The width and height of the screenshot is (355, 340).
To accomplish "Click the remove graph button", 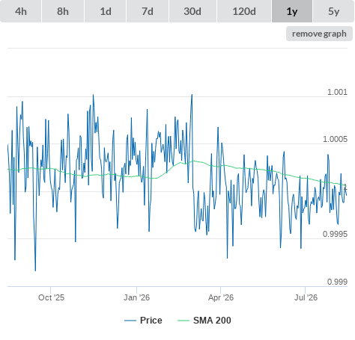I will (x=319, y=34).
